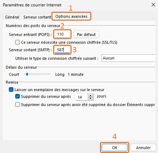Select the Options avancées tab
158x153 pixels.
coord(72,16)
